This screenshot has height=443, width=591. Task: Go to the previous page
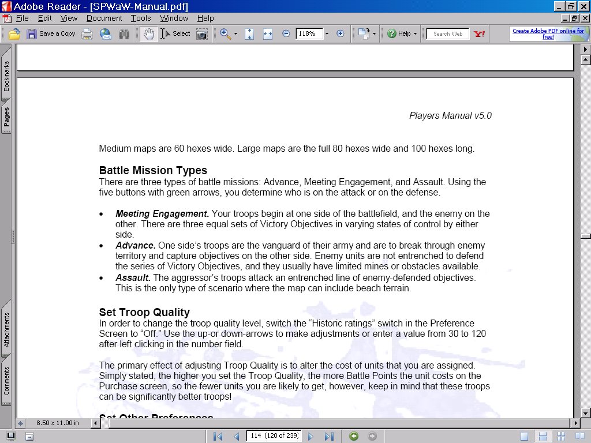click(x=236, y=436)
